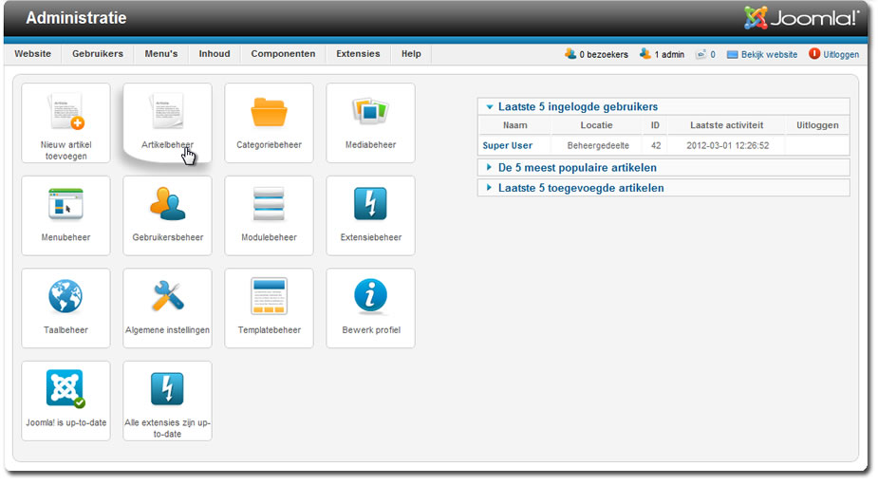Open the Help menu
Screen dimensions: 878x485
tap(411, 54)
